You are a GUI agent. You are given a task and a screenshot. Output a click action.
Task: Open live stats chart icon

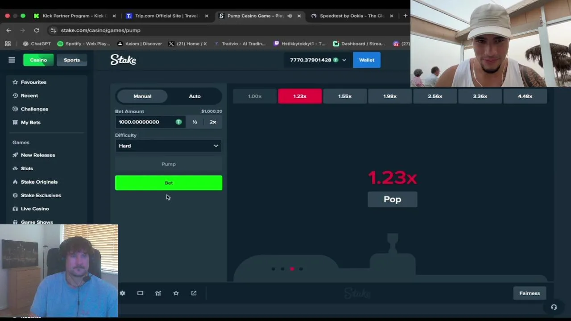158,293
